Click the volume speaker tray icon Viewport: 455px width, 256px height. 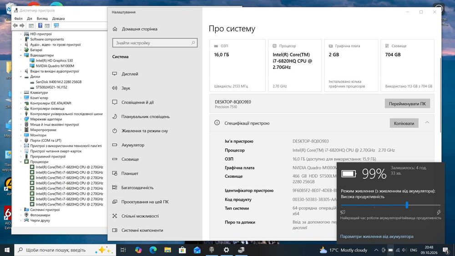point(404,250)
